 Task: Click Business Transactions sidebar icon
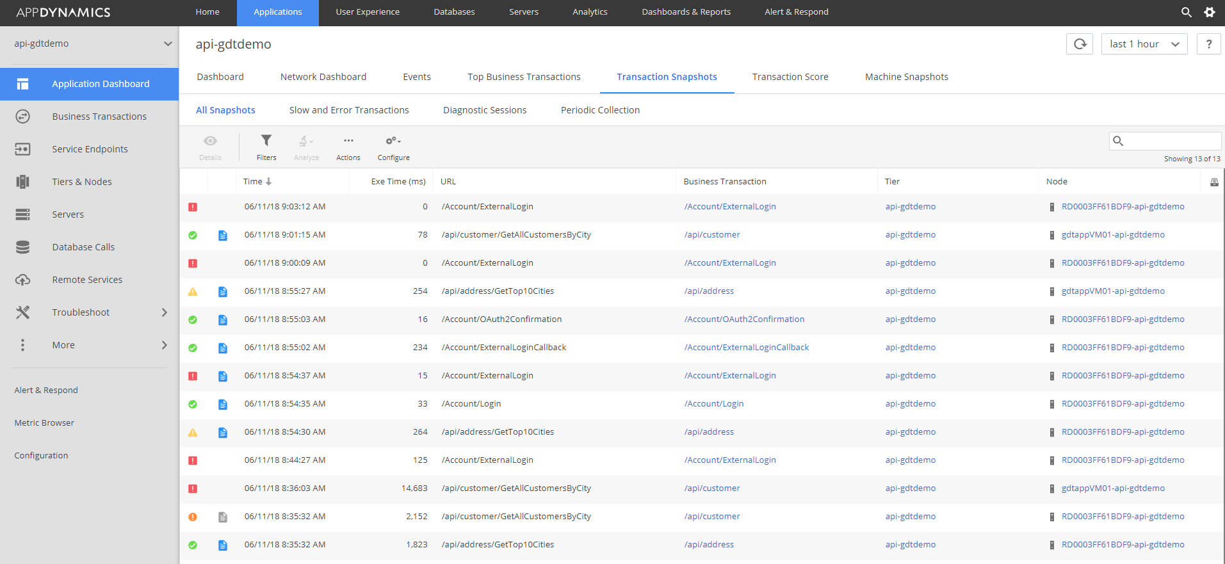coord(23,117)
